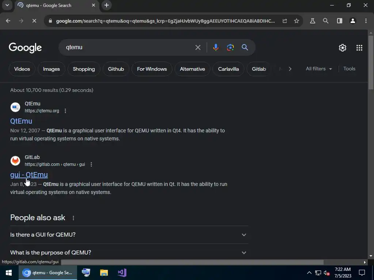Click the GitLab fox favicon

[15, 161]
